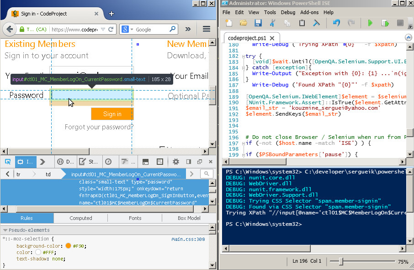Run the script with the green play icon
This screenshot has width=414, height=270.
370,23
